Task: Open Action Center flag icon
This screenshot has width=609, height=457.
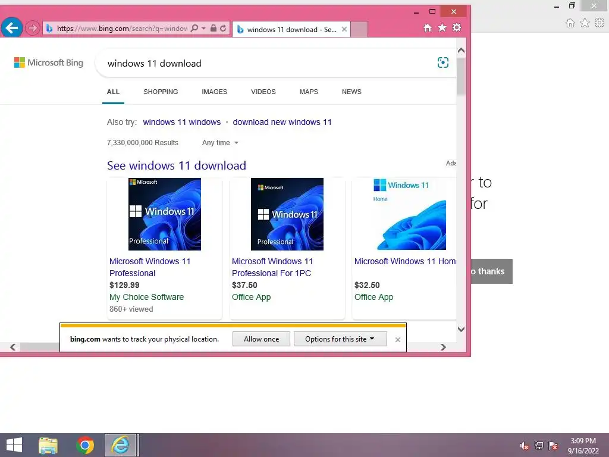Action: tap(553, 446)
